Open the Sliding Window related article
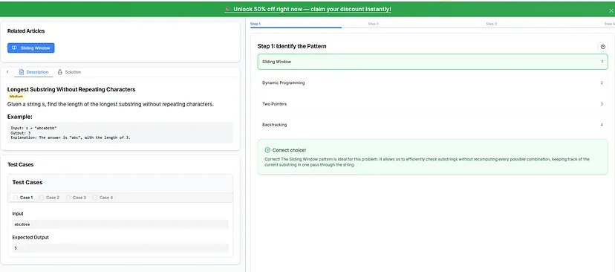 coord(31,48)
